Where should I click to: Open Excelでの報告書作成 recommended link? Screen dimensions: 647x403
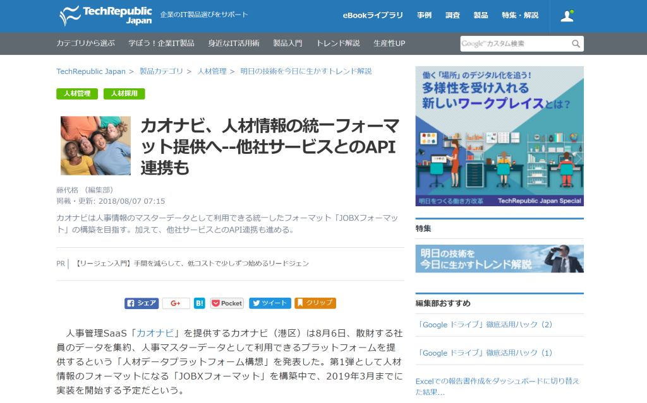click(x=498, y=386)
